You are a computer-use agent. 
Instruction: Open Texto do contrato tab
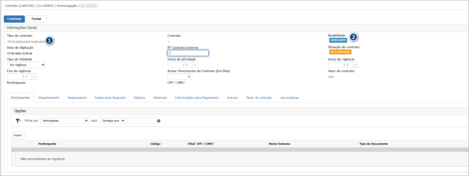(x=259, y=98)
